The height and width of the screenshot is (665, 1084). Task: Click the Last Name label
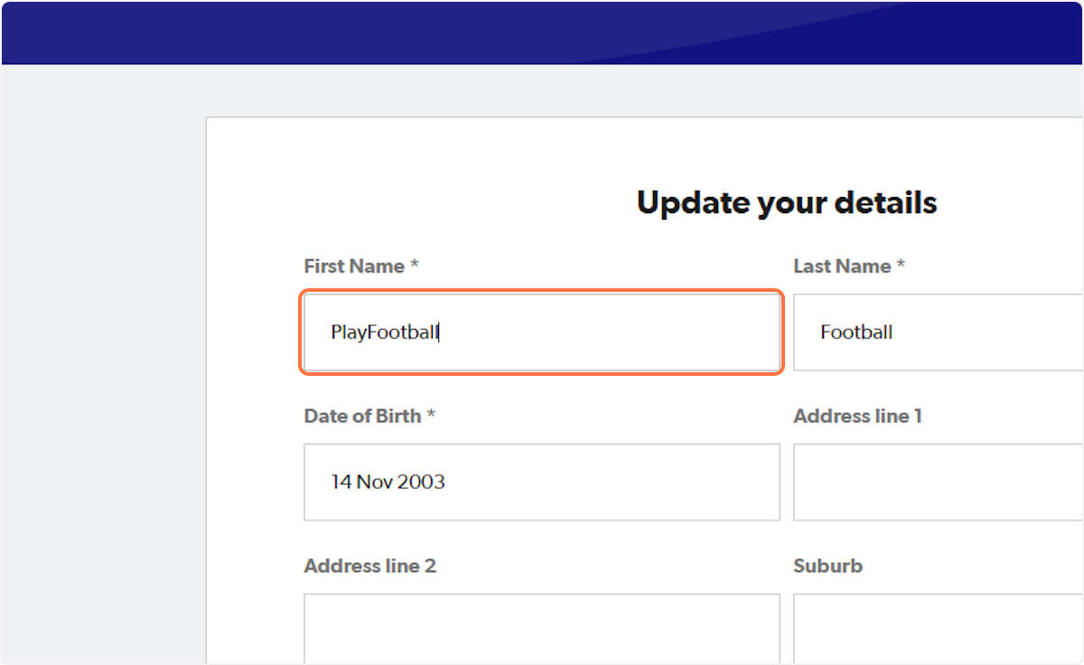click(x=842, y=266)
